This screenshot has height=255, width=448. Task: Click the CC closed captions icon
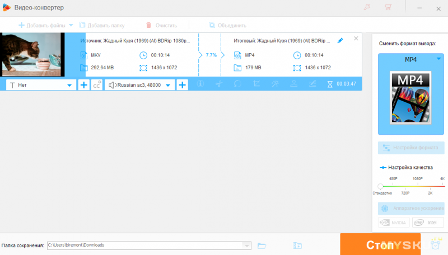click(x=97, y=84)
